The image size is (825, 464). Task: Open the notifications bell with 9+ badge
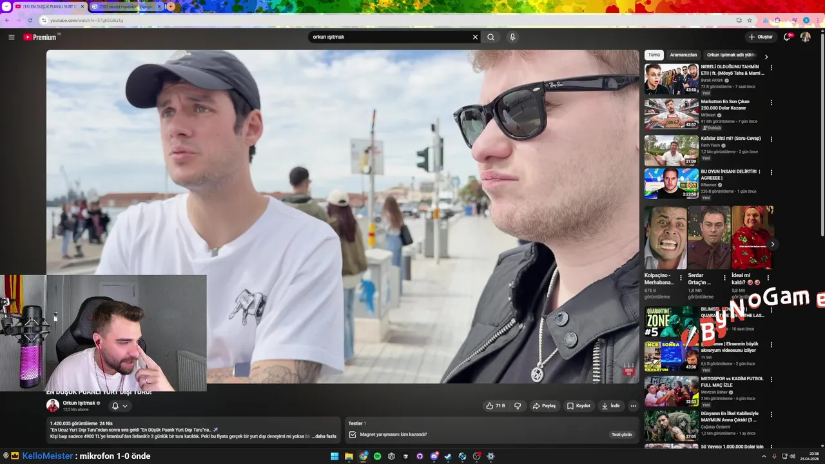pos(787,37)
